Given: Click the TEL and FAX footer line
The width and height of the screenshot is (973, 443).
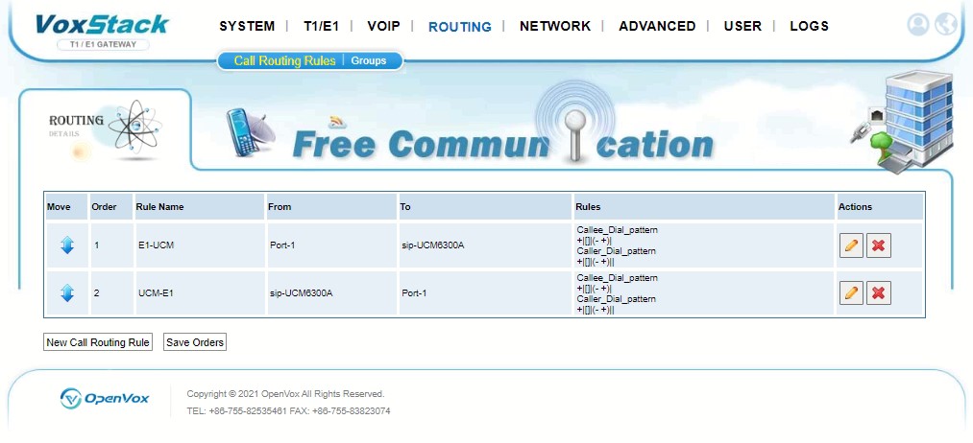Looking at the screenshot, I should coord(288,410).
